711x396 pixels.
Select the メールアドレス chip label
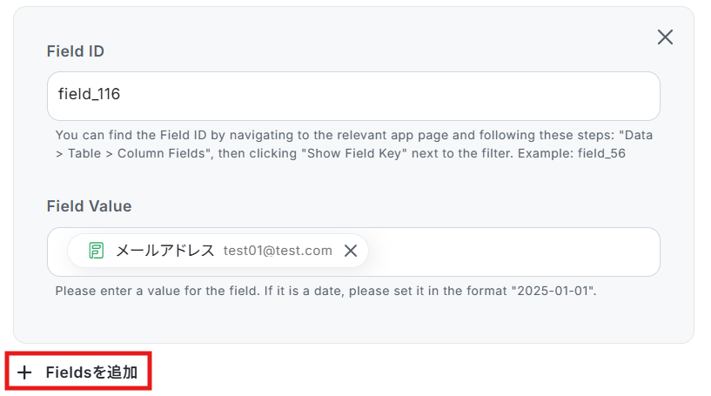point(164,251)
